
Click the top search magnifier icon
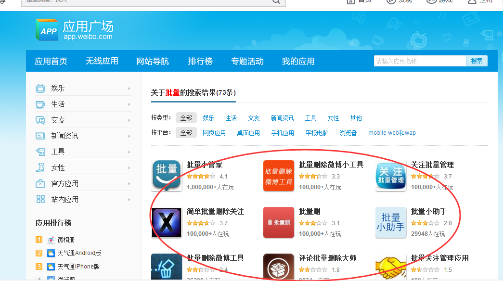coord(276,1)
